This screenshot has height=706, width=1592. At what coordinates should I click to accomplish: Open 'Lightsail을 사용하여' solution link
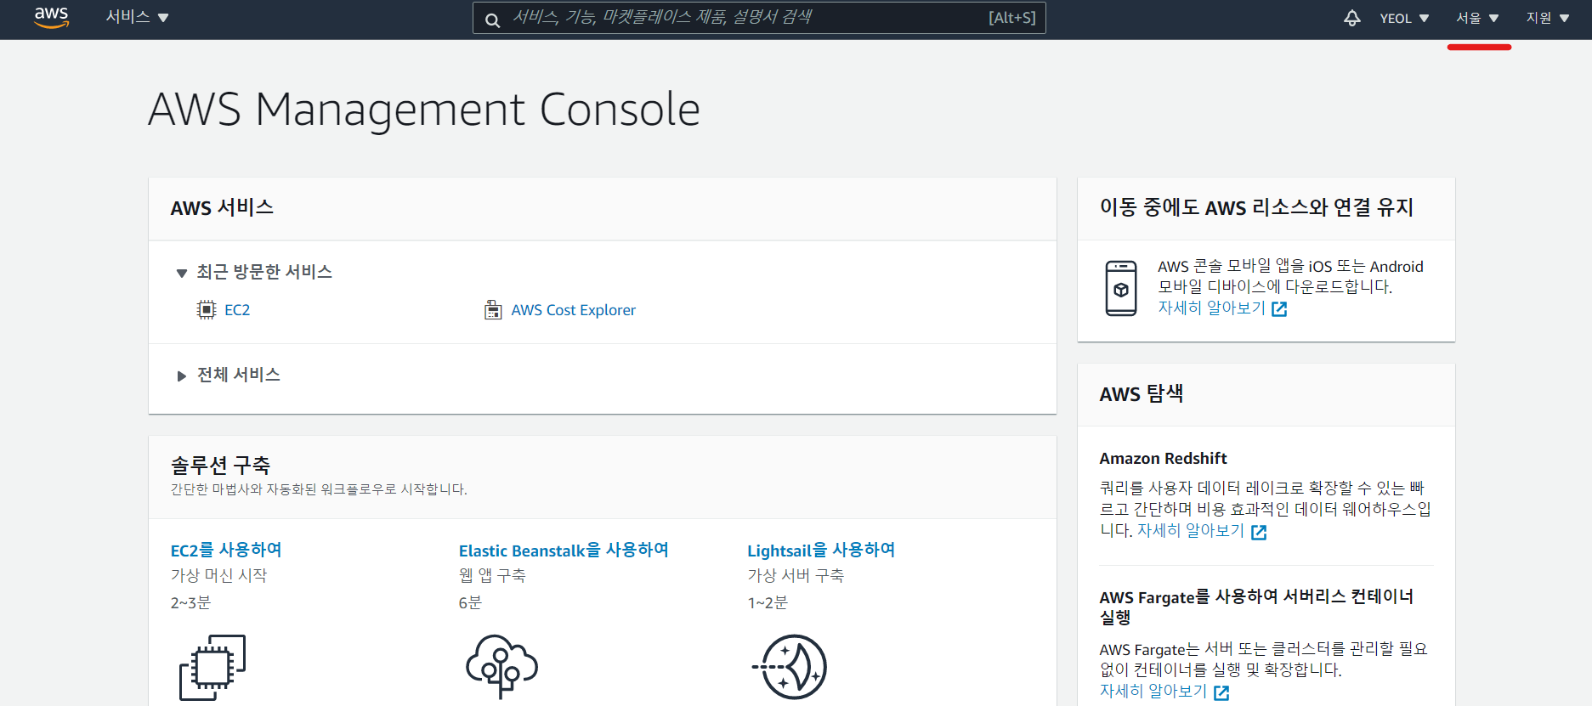coord(821,550)
